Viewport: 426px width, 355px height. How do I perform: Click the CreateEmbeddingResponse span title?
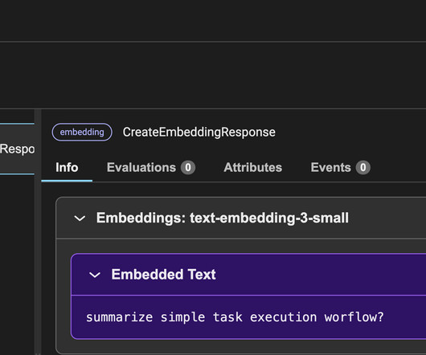pos(199,133)
